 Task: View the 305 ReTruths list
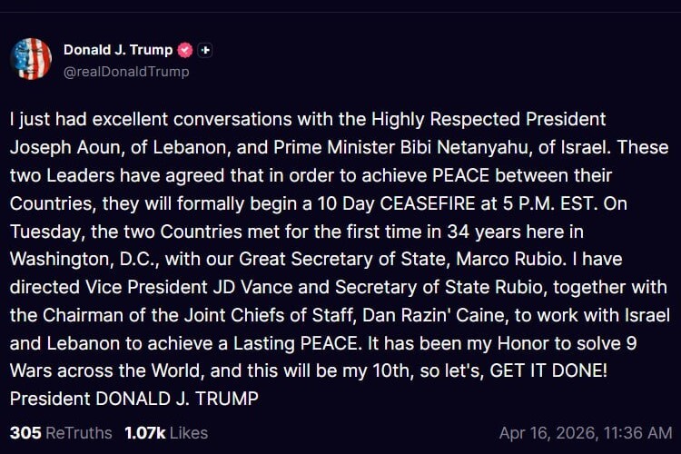coord(61,433)
